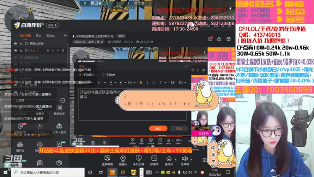Open the 歌词助手 lyrics helper tool
314x177 pixels.
[59, 110]
